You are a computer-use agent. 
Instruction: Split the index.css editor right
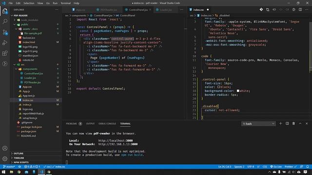[300, 10]
